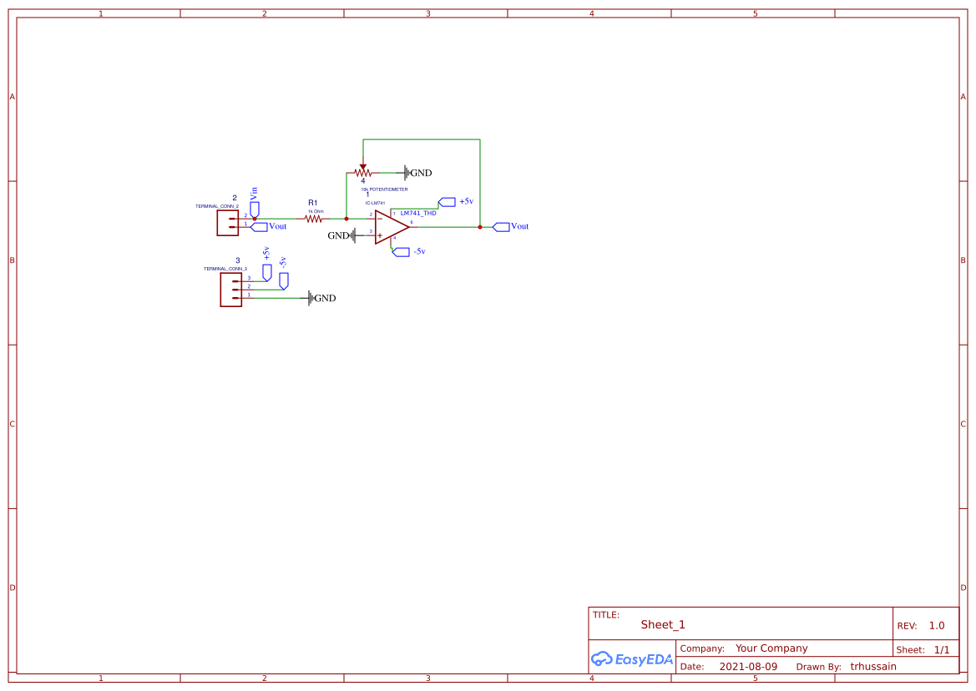Click the EasyEDA logo in title block
976x691 pixels.
point(632,658)
